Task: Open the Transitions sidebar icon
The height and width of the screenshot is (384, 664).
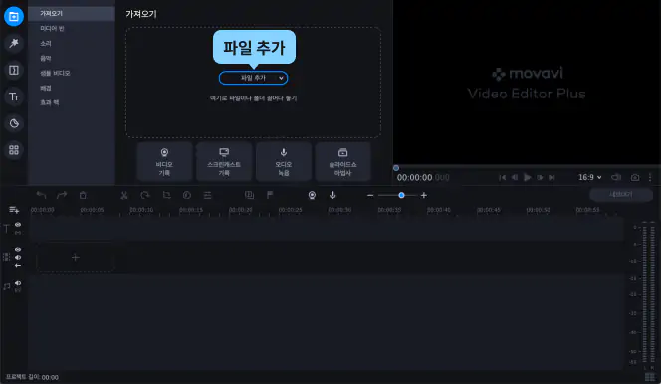Action: point(14,70)
